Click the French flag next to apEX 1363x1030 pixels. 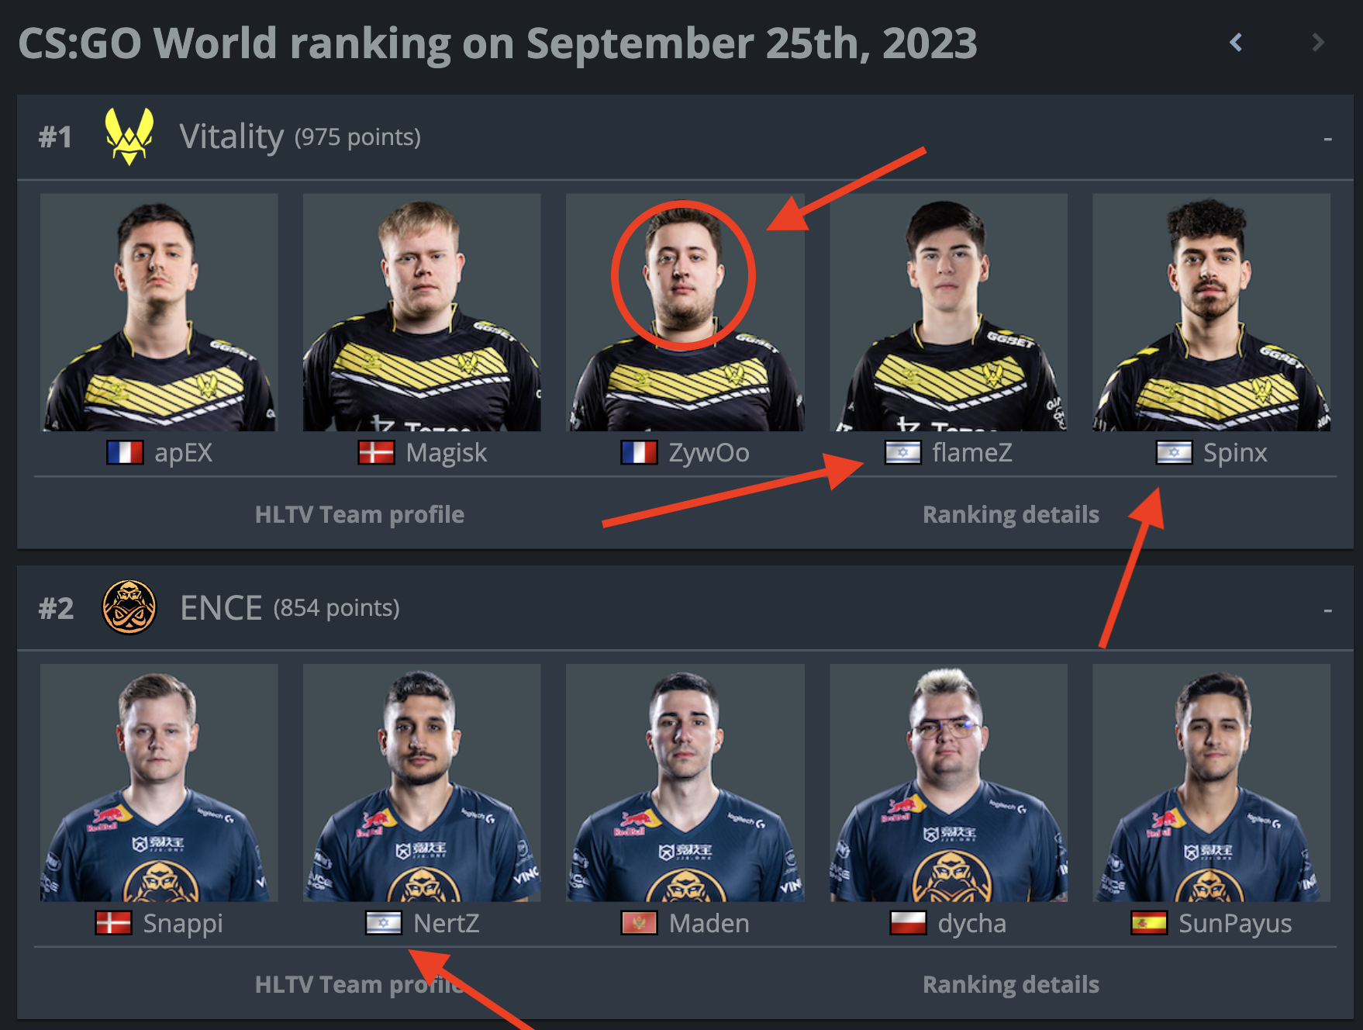(125, 452)
